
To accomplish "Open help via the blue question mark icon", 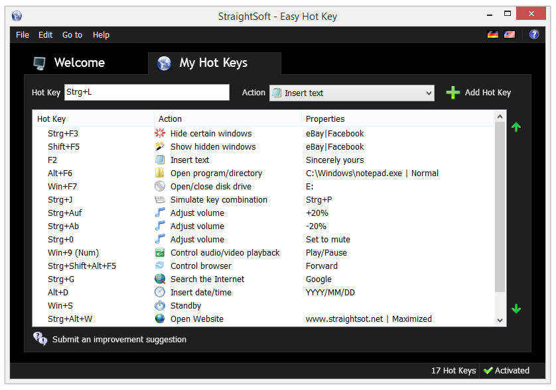I will [x=534, y=34].
